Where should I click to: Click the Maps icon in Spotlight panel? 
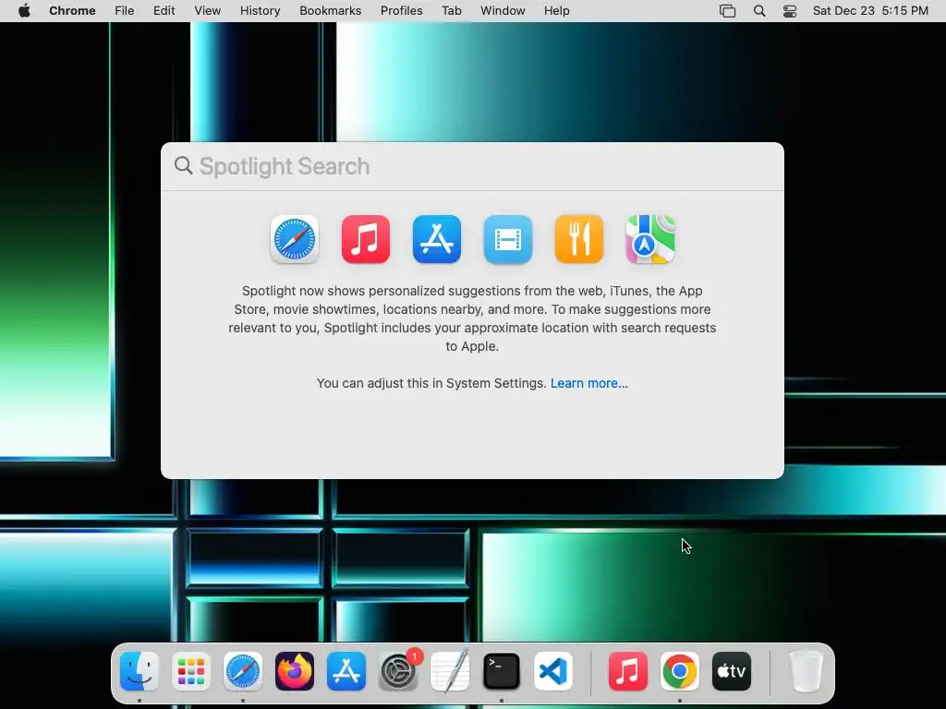649,239
